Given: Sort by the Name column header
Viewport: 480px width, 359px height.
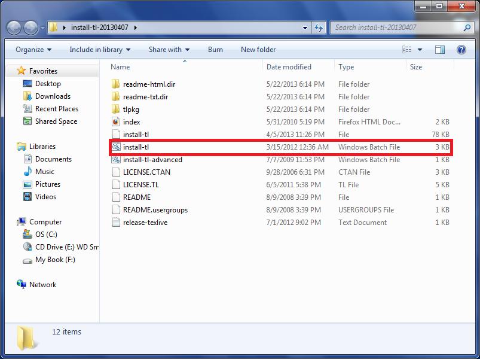Looking at the screenshot, I should pyautogui.click(x=185, y=67).
